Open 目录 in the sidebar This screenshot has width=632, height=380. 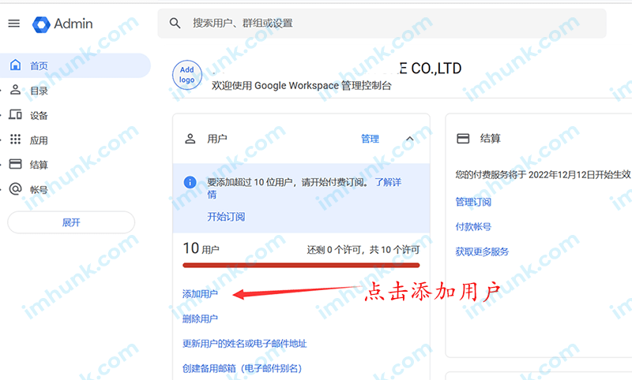tap(39, 91)
